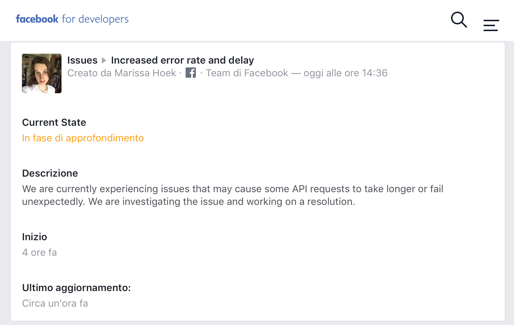Click the 'Ultimo aggiornamento:' heading
Image resolution: width=514 pixels, height=325 pixels.
(x=76, y=288)
